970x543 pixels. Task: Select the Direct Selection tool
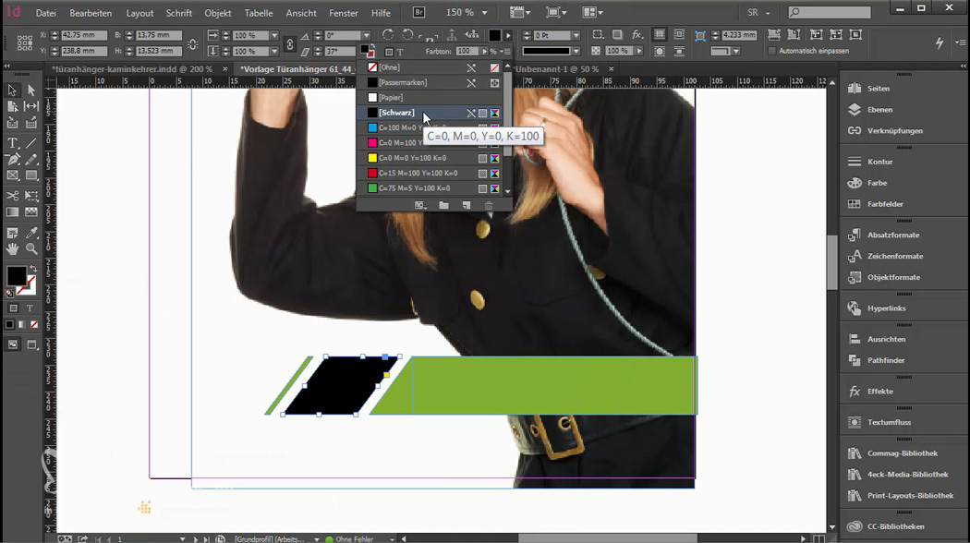point(30,90)
